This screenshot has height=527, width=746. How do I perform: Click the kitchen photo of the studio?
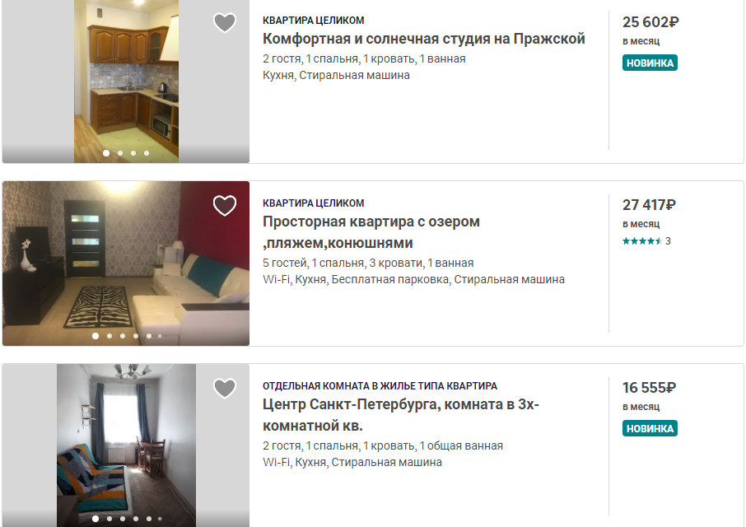(126, 81)
